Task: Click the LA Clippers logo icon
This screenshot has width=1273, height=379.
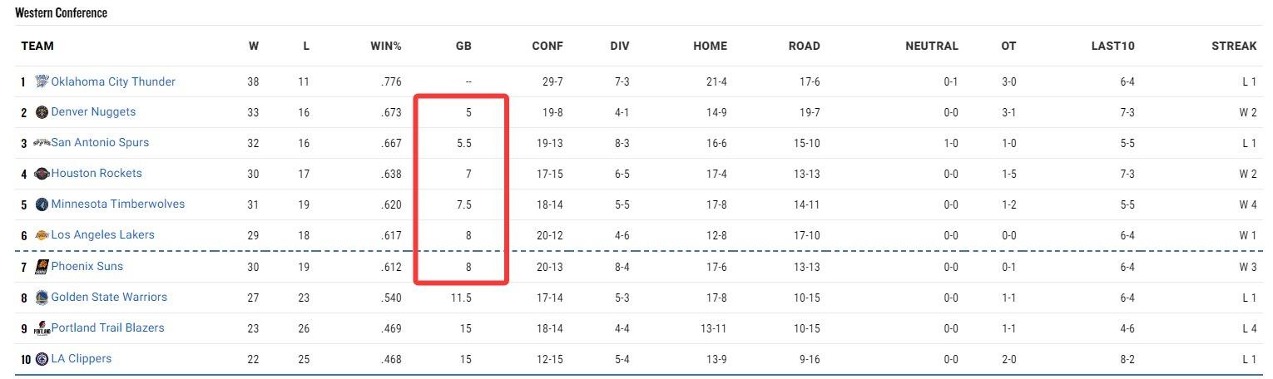Action: click(x=42, y=359)
